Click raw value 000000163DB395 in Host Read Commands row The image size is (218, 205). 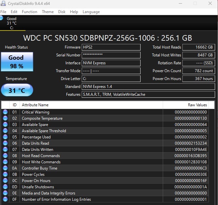click(x=191, y=156)
